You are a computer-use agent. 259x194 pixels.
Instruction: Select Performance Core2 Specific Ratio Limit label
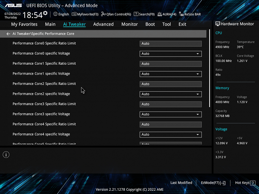[44, 84]
